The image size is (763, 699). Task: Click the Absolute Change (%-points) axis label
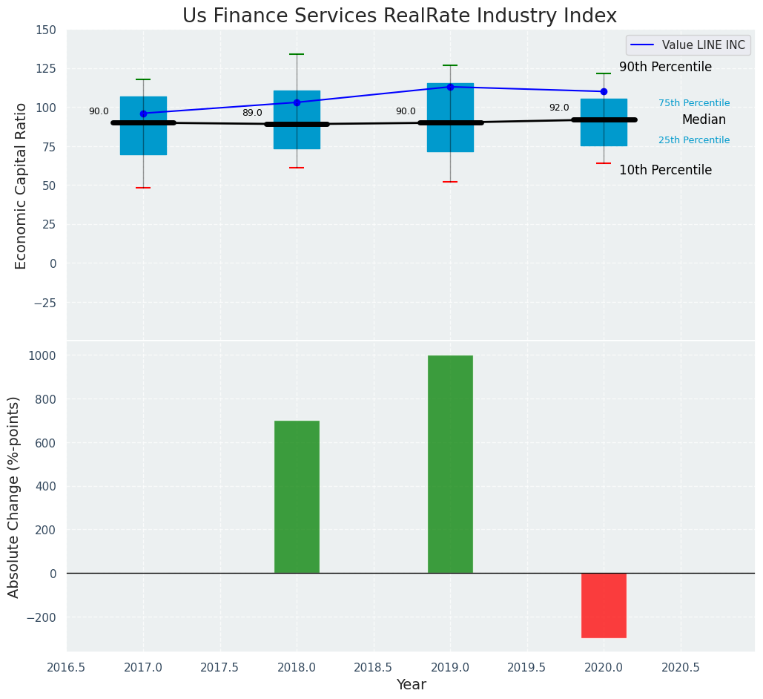point(14,496)
